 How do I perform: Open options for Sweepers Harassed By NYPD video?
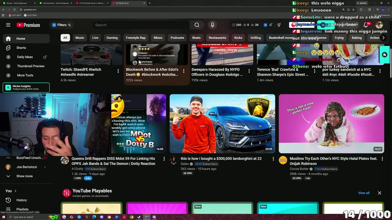(x=249, y=71)
